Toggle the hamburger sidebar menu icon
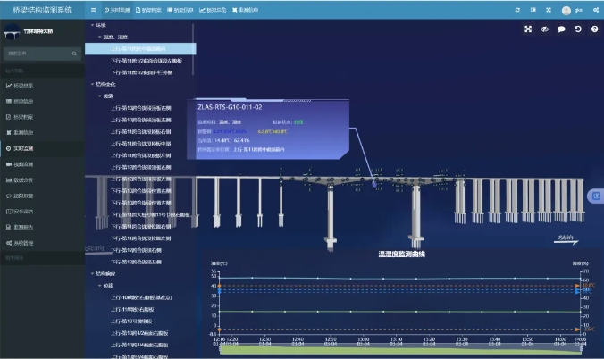604x359 pixels. point(94,9)
